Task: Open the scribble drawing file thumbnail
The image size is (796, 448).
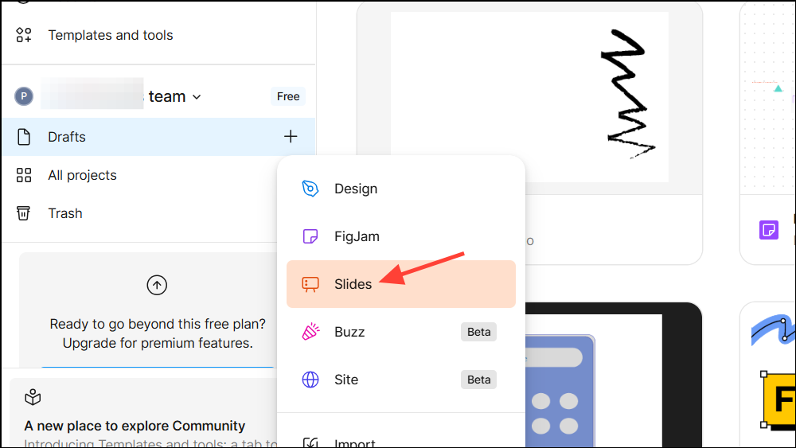Action: tap(529, 97)
